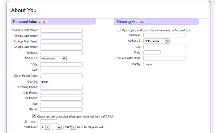
Task: Click the Personal Information Zip or Postal Code field
Action: 61,76
